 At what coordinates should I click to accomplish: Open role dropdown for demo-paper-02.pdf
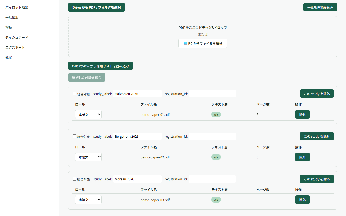[88, 157]
